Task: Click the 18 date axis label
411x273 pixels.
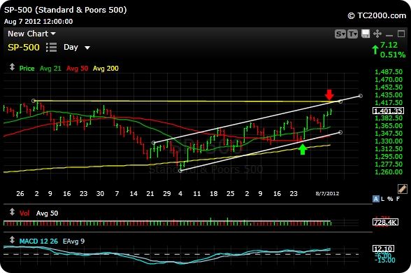Action: (x=214, y=194)
